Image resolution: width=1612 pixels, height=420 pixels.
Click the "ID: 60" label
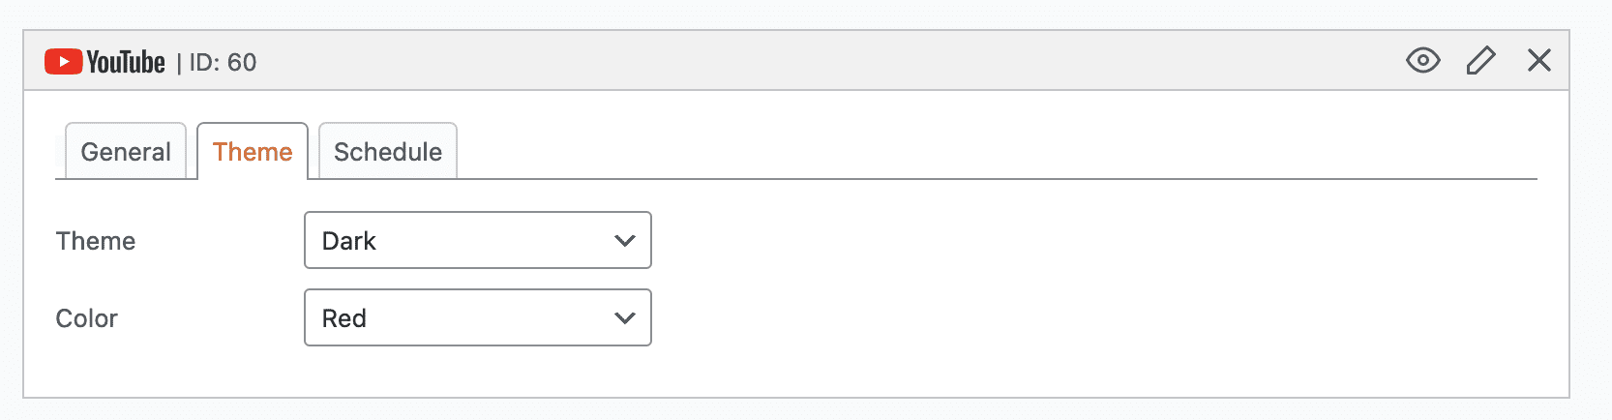point(223,63)
